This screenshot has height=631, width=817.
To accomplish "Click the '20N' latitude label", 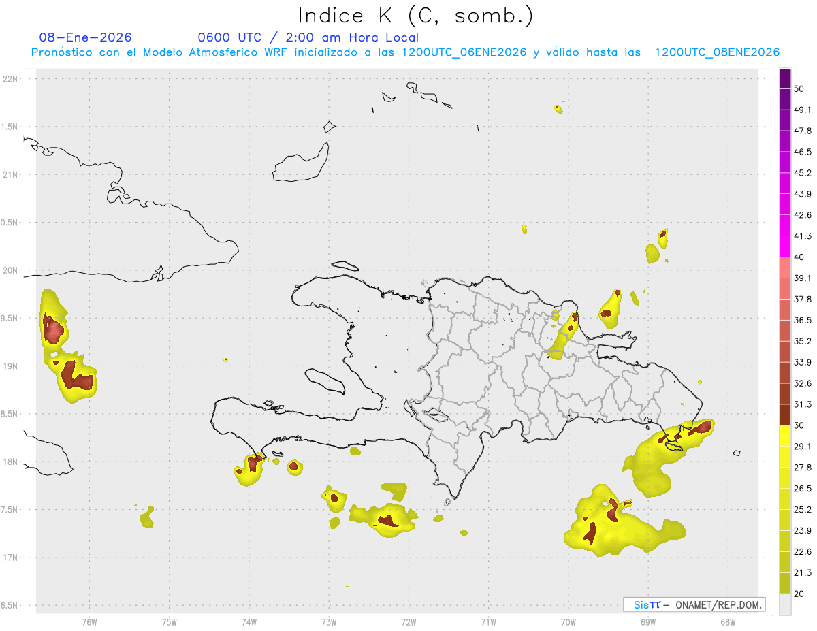I will 10,270.
